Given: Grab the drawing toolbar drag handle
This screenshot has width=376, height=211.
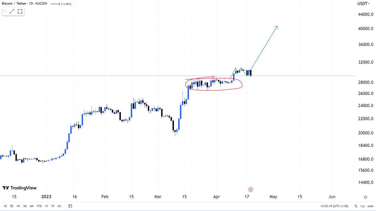Looking at the screenshot, I should 5,12.
